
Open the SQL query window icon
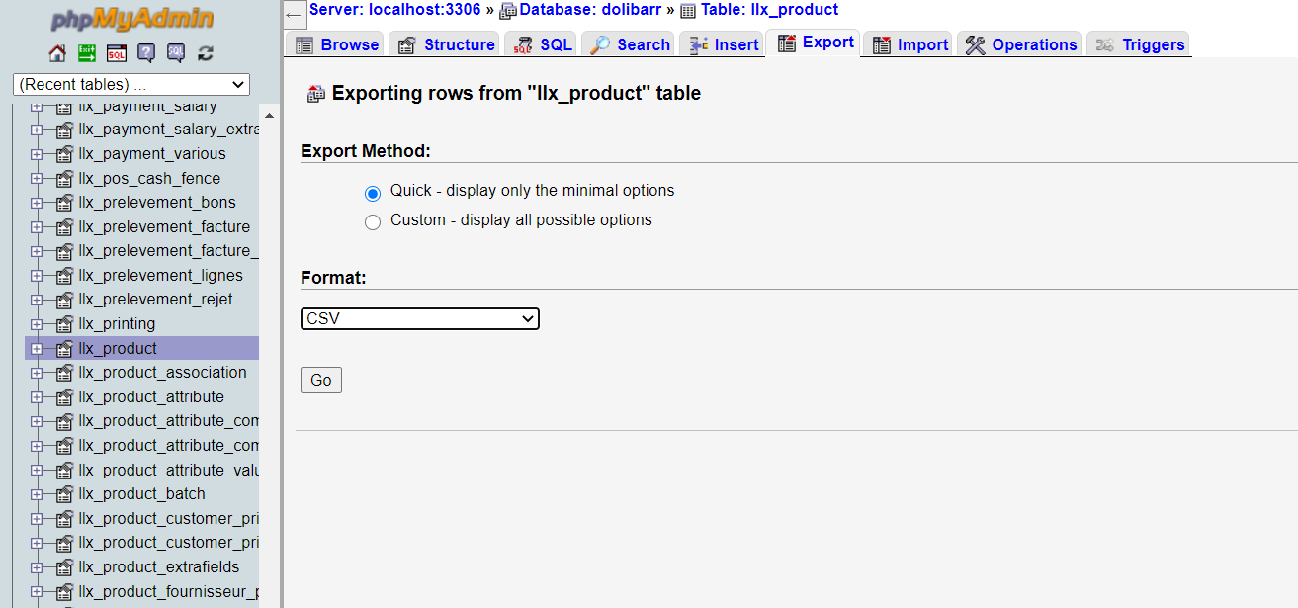coord(117,53)
